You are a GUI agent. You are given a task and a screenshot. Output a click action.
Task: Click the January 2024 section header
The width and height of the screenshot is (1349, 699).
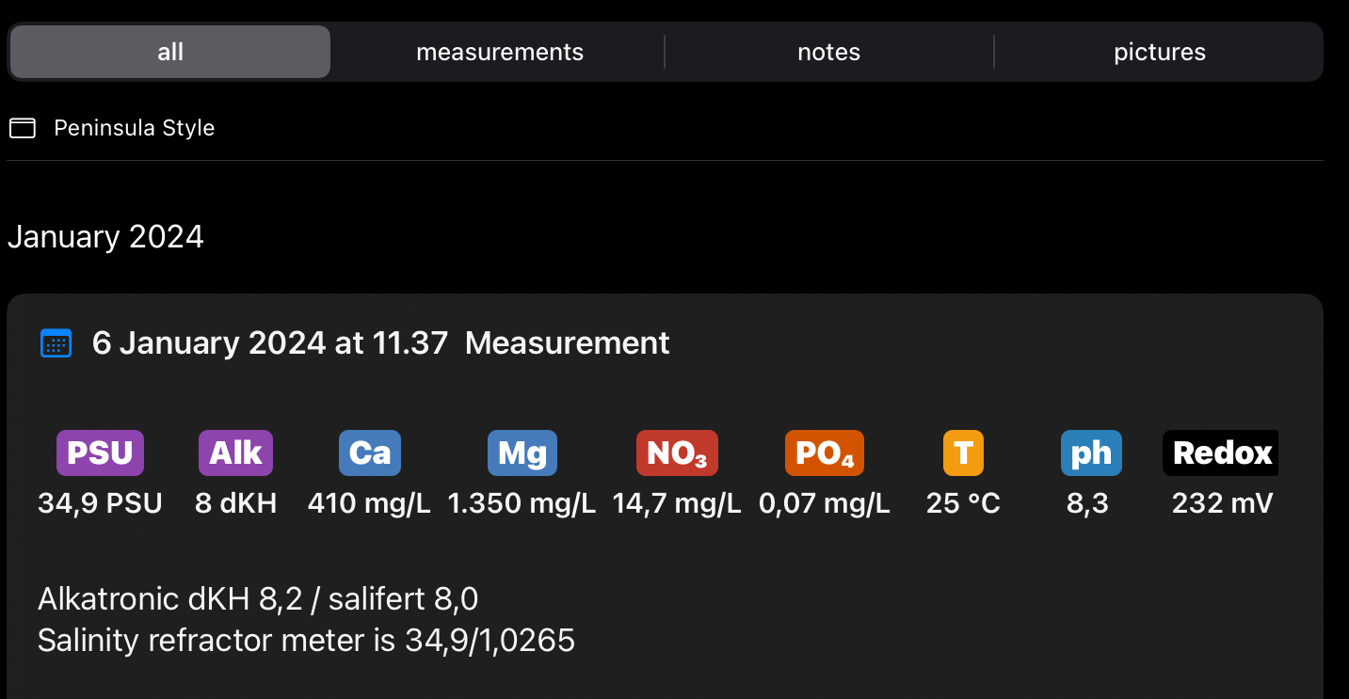coord(105,236)
